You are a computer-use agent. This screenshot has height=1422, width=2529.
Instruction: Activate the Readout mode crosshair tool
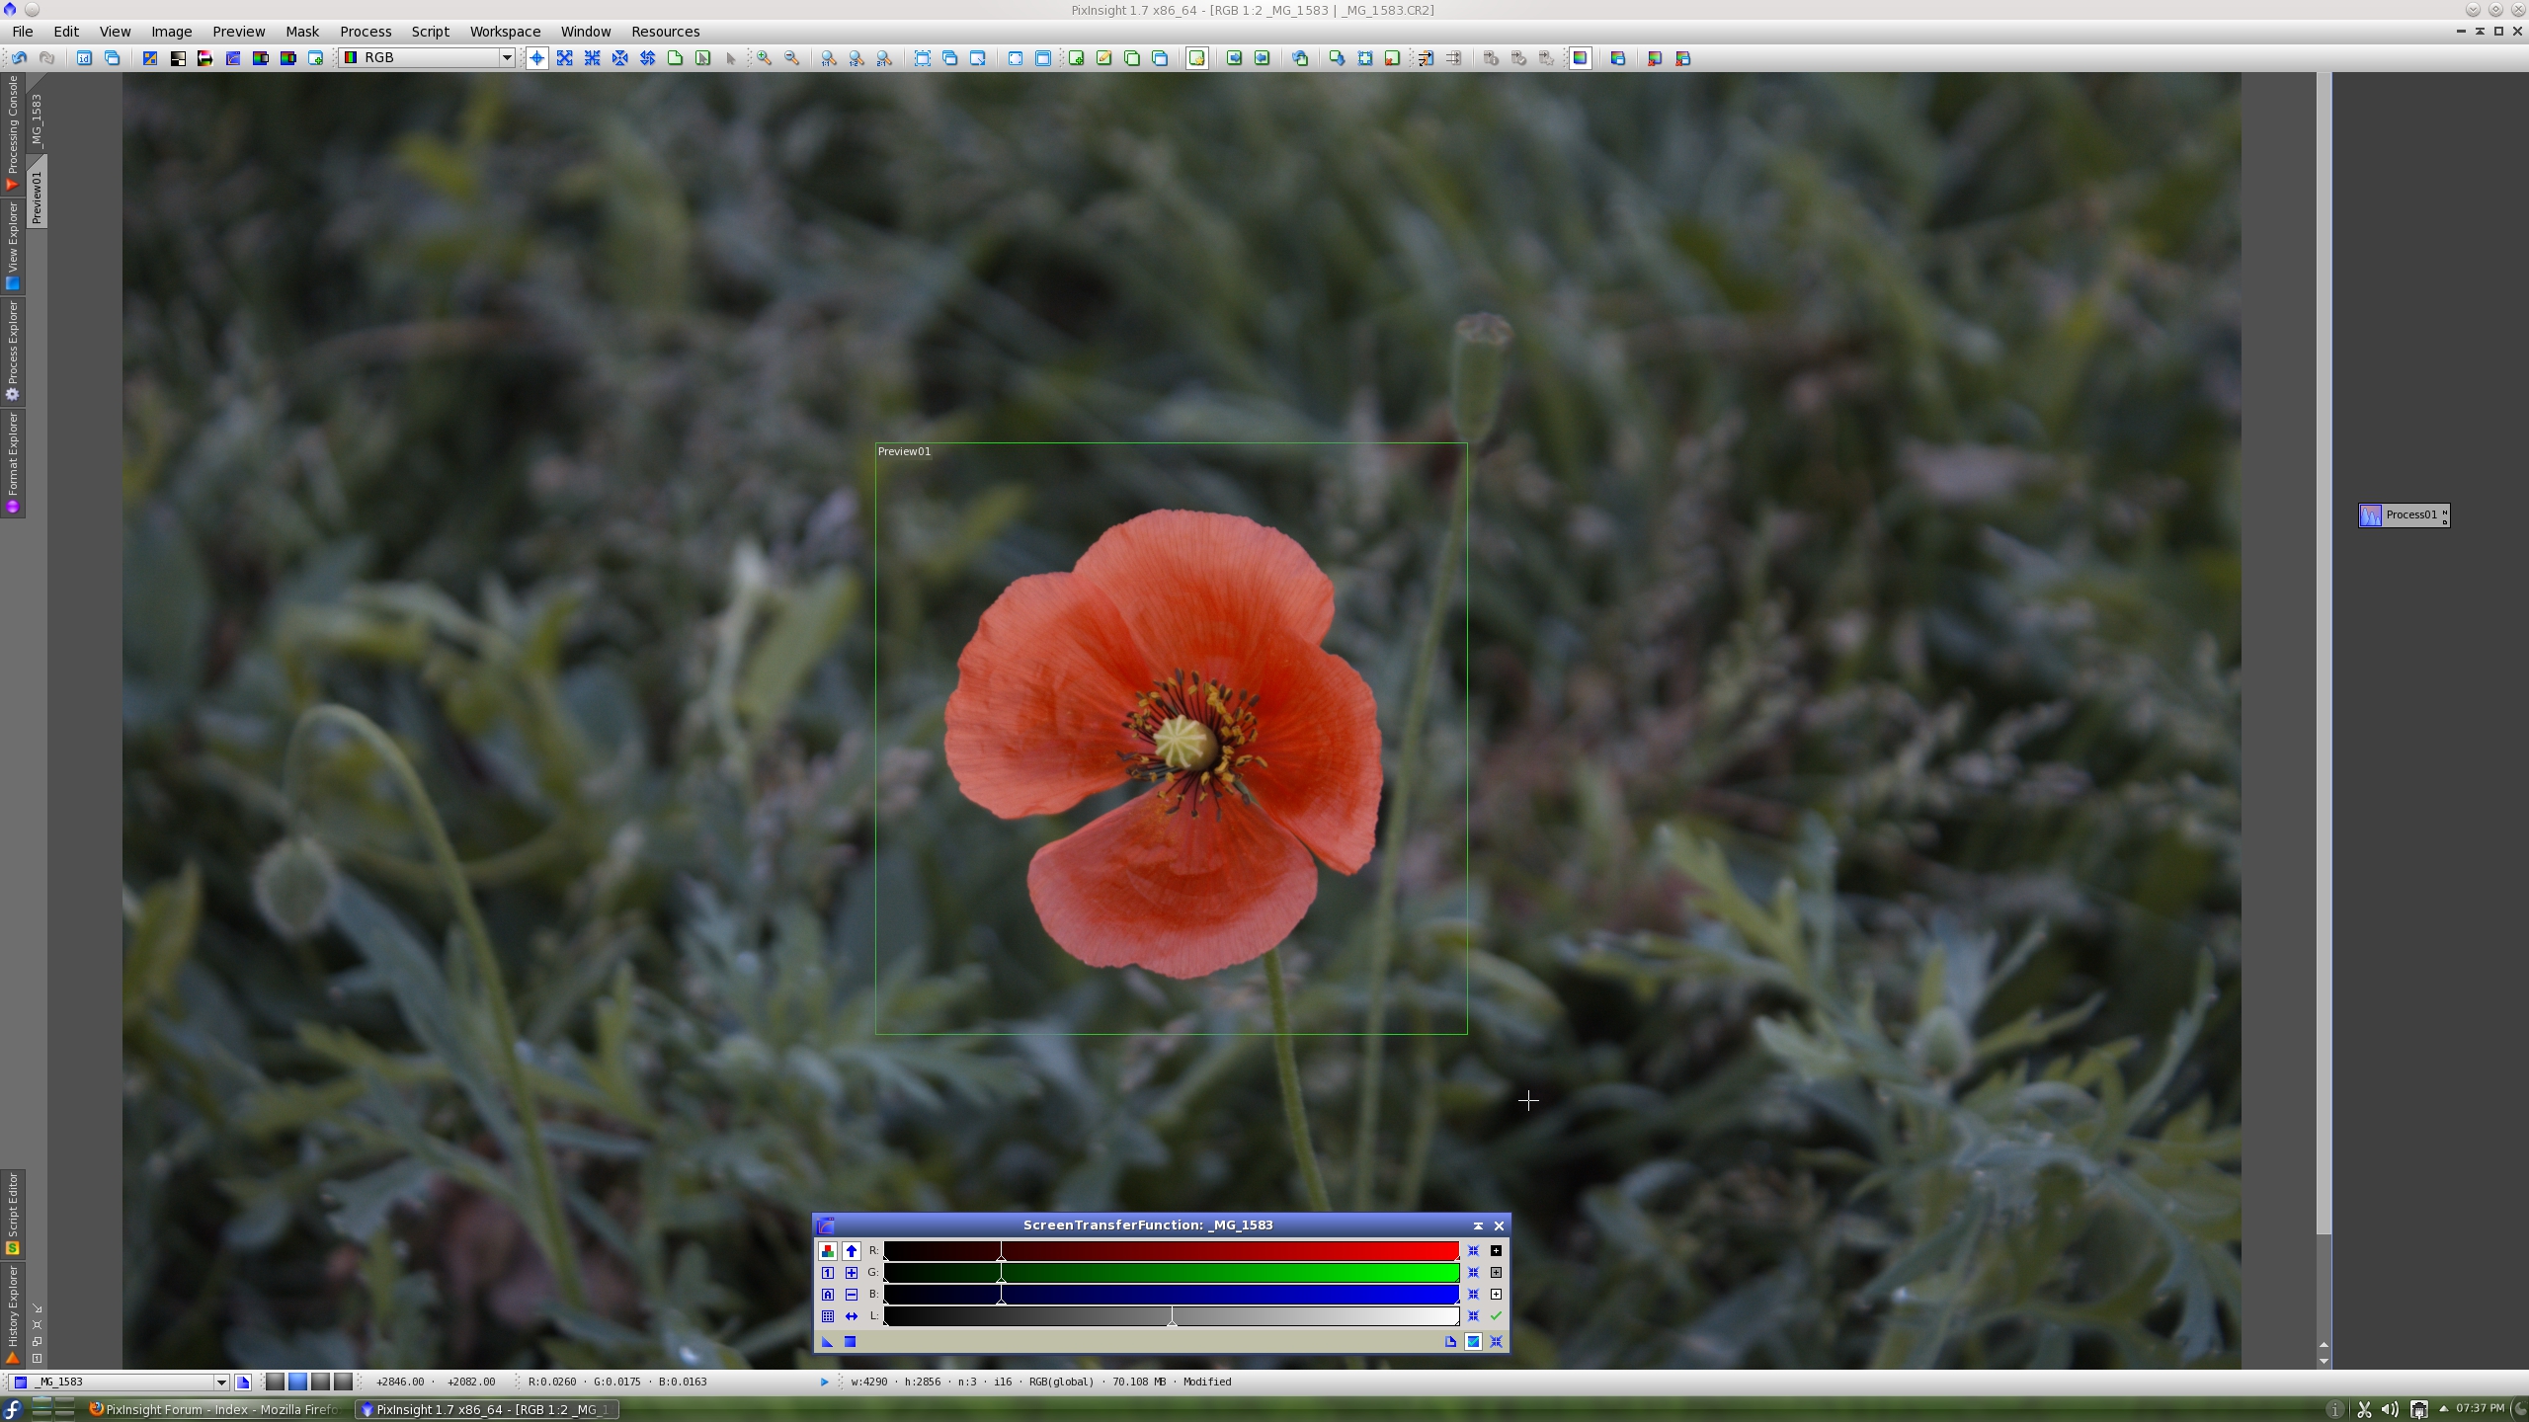pos(536,58)
